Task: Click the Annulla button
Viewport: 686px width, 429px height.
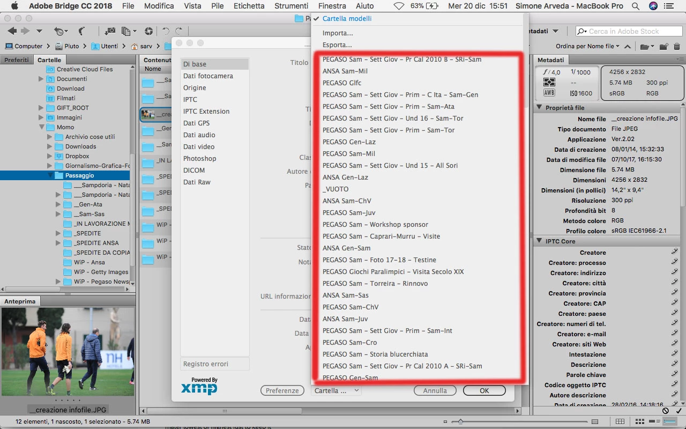Action: (x=435, y=390)
